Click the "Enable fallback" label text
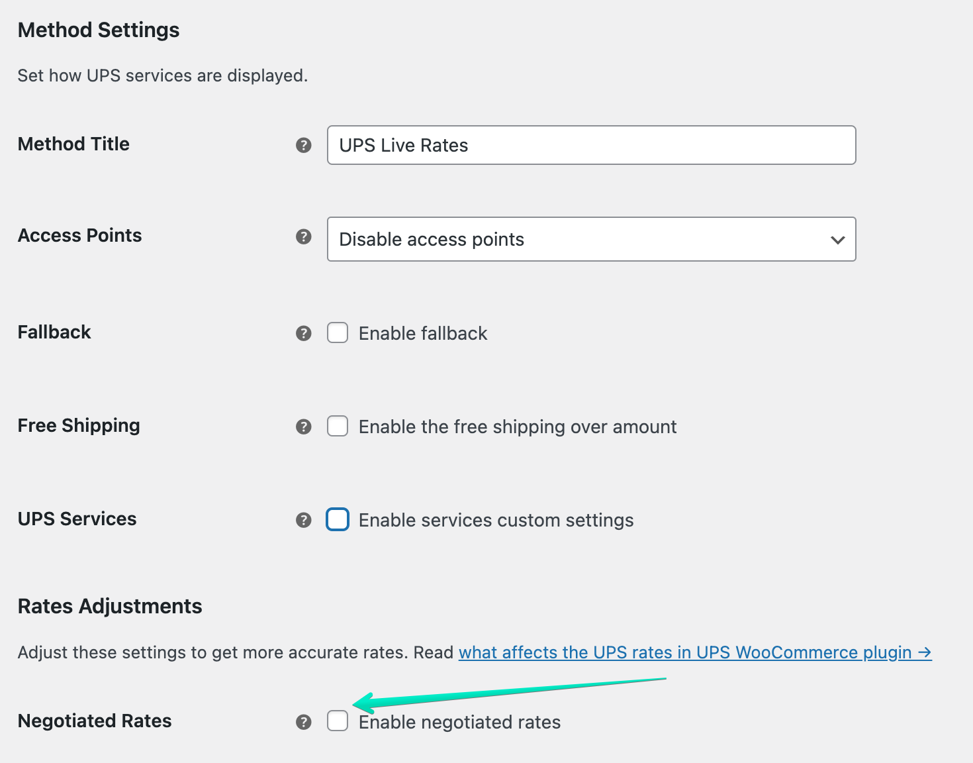This screenshot has height=763, width=973. (422, 333)
